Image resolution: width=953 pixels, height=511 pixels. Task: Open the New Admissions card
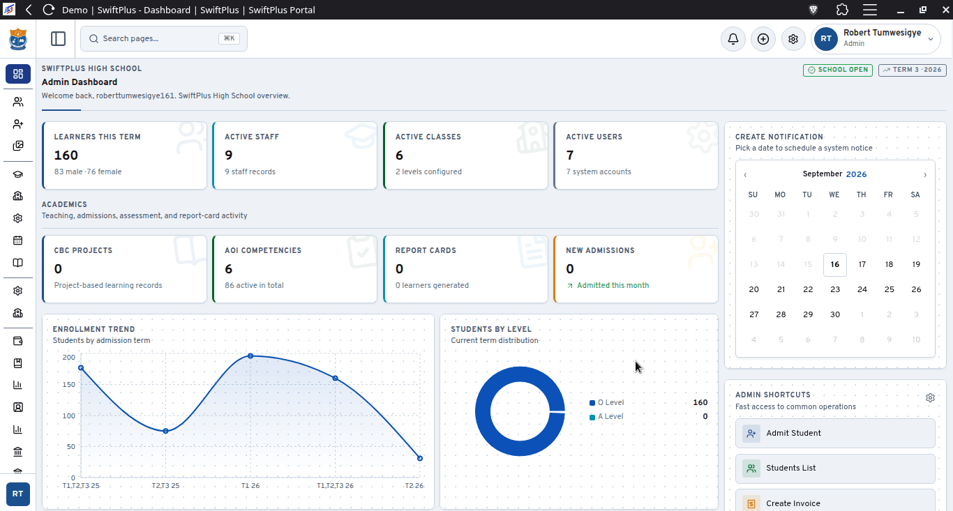click(636, 269)
